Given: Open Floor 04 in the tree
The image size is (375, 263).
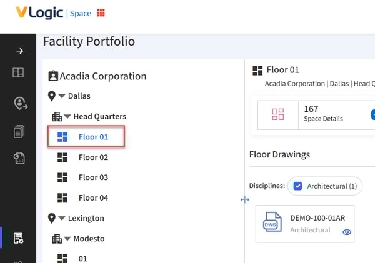Looking at the screenshot, I should point(93,198).
